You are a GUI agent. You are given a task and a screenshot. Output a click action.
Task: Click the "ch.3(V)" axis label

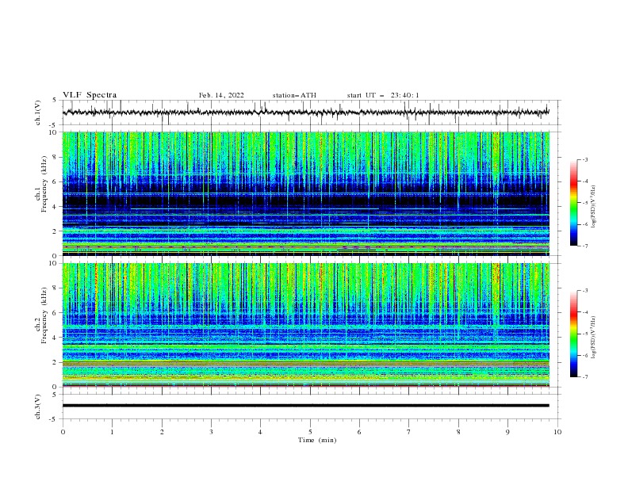(38, 407)
